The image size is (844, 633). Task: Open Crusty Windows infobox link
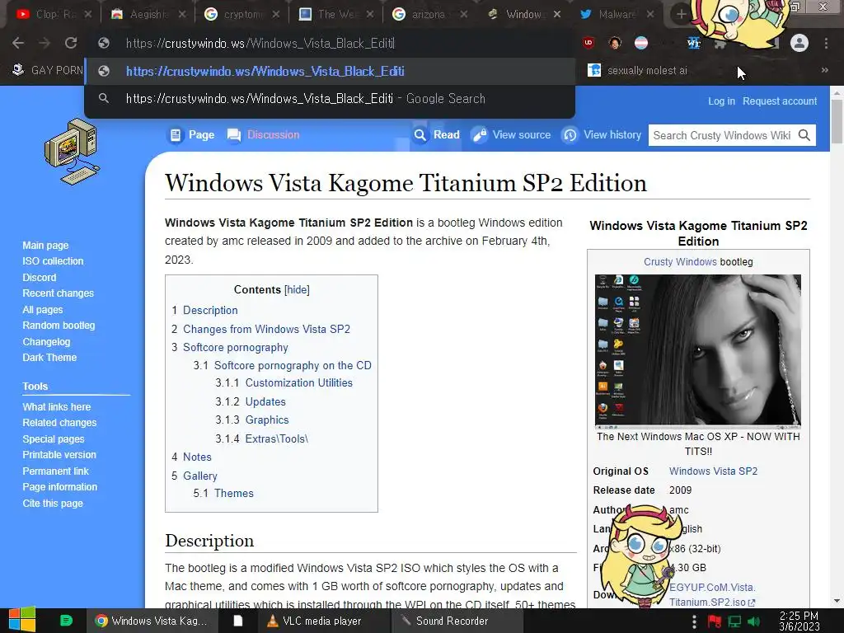(680, 261)
